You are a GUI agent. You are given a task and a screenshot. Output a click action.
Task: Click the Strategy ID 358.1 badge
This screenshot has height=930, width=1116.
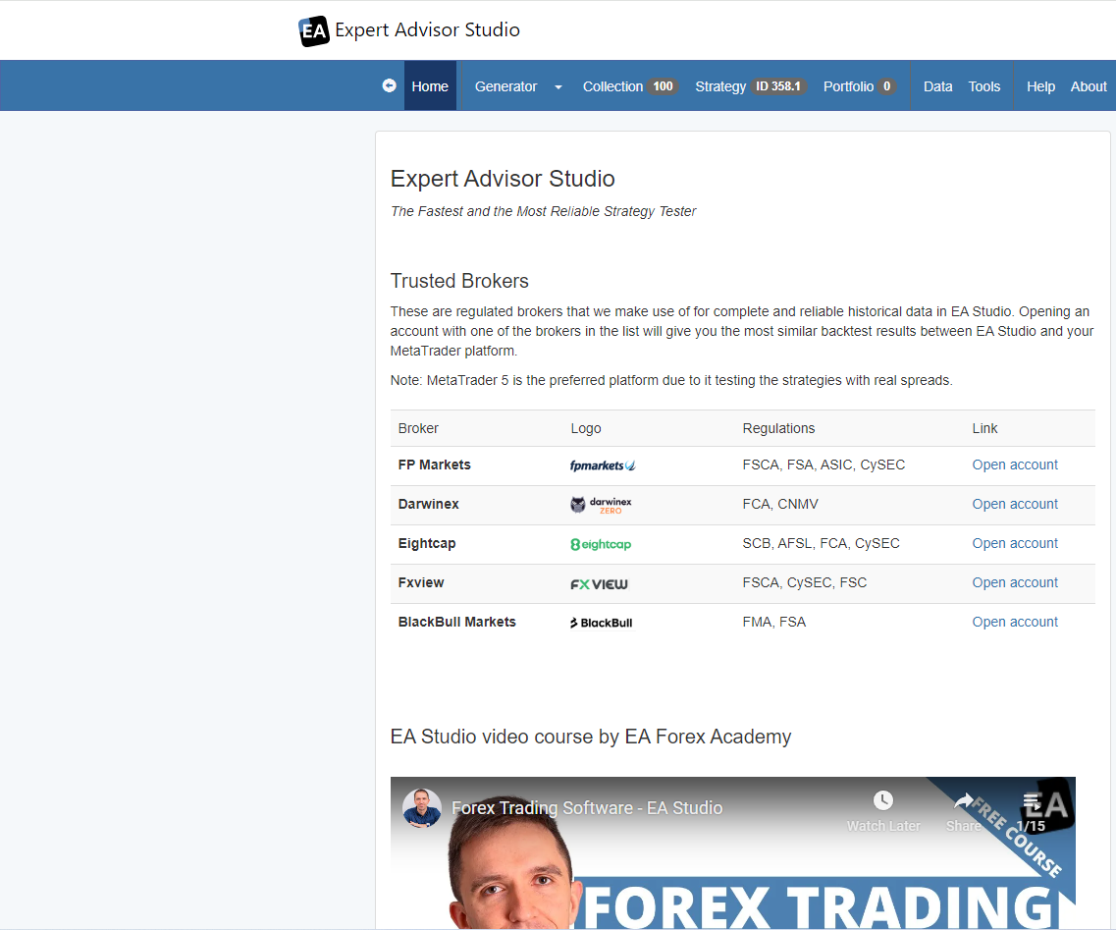778,86
